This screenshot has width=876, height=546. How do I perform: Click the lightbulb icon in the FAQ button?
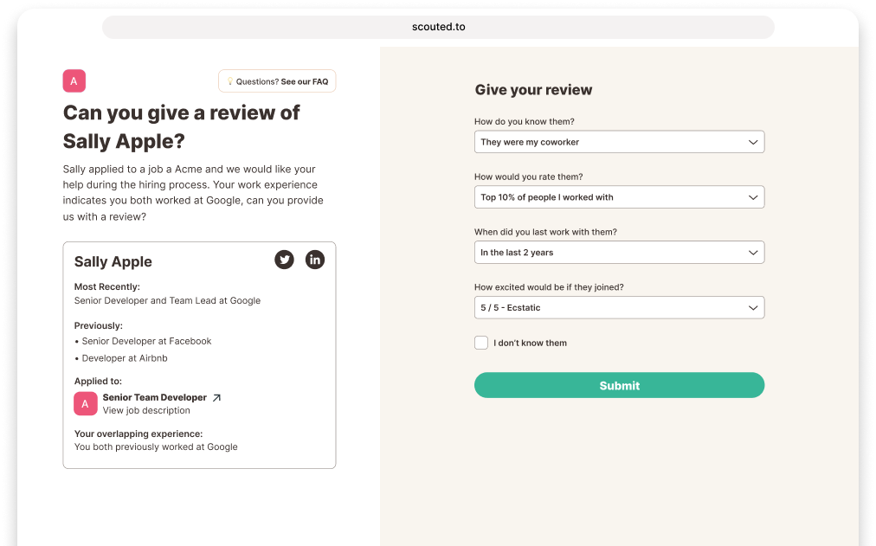click(x=230, y=82)
